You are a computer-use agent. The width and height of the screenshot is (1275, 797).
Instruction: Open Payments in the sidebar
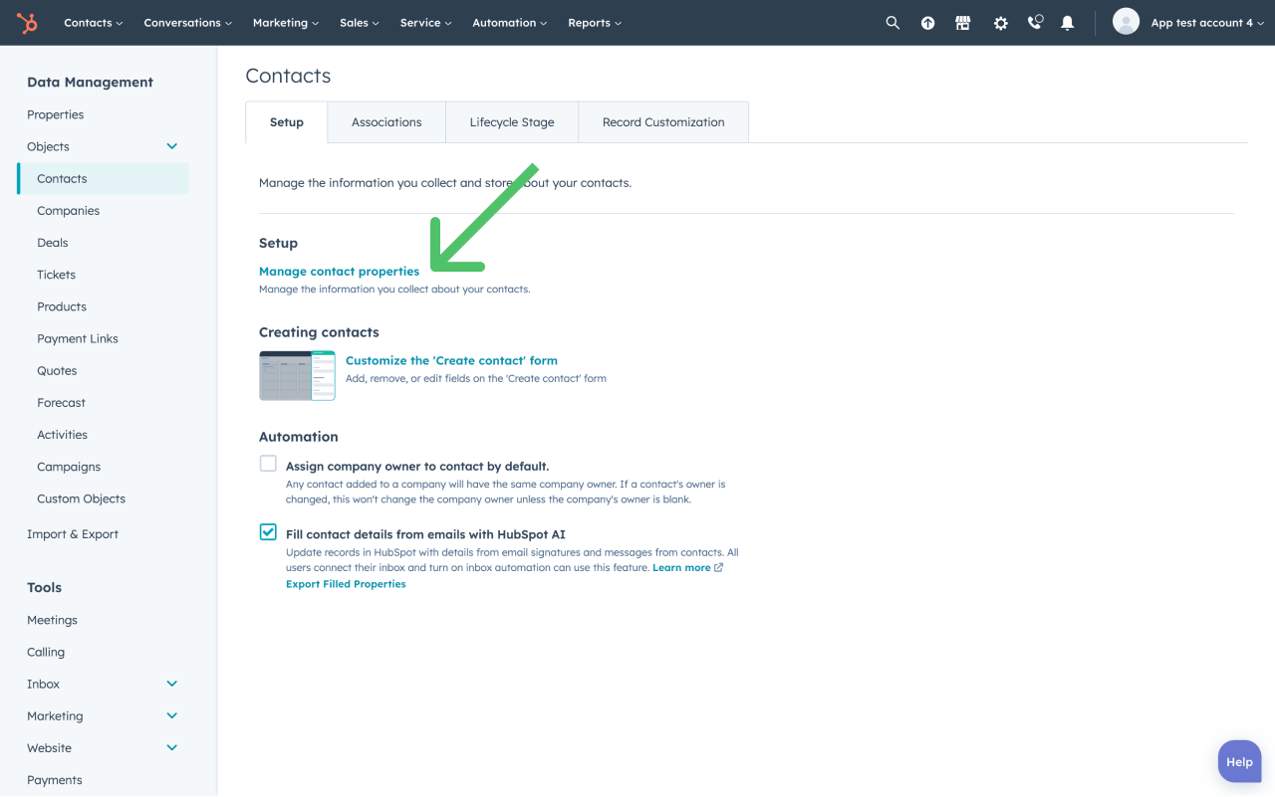click(55, 780)
